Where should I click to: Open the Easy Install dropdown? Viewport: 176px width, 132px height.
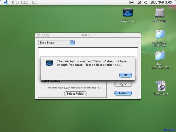(56, 43)
